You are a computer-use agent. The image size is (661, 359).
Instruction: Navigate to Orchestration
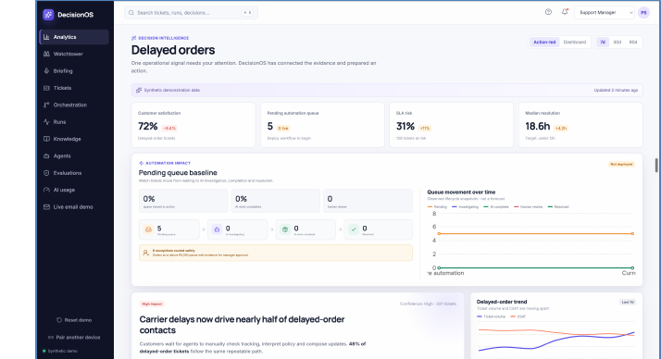click(74, 105)
